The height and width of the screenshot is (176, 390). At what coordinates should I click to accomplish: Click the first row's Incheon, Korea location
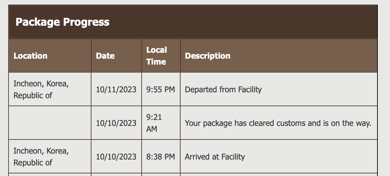[41, 84]
